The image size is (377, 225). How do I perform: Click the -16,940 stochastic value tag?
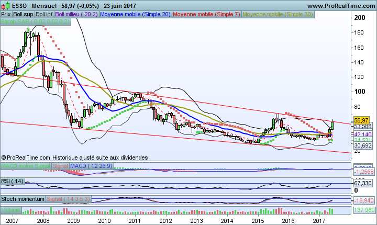tap(364, 200)
